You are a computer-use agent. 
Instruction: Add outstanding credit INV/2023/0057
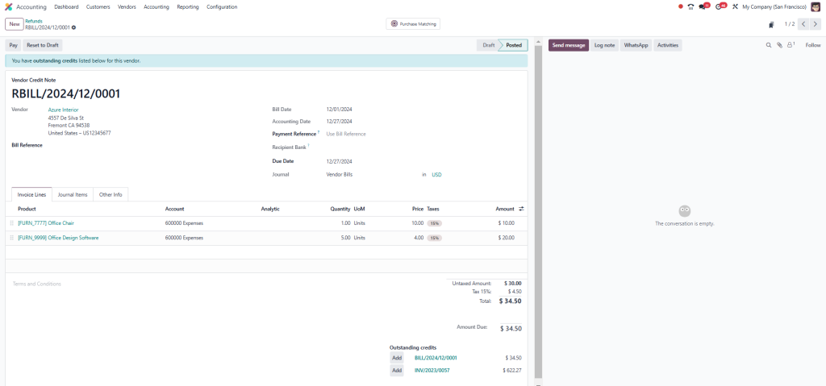[x=397, y=371]
